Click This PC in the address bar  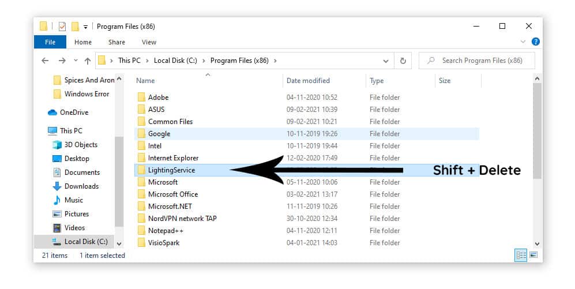(x=129, y=61)
